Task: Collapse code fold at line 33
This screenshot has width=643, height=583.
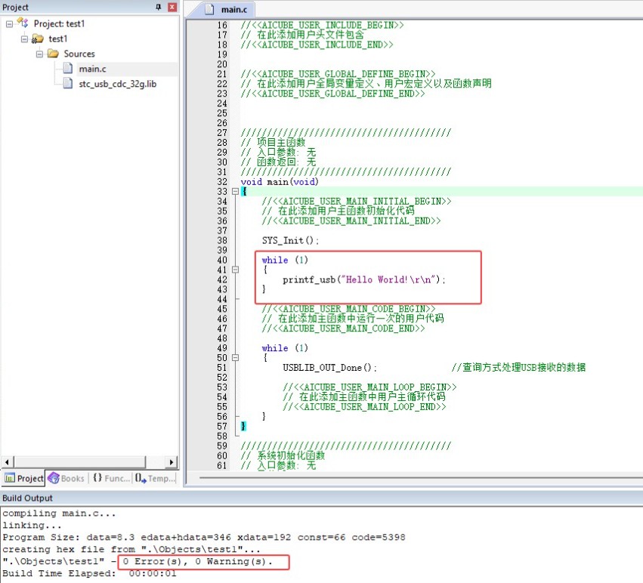Action: coord(235,192)
